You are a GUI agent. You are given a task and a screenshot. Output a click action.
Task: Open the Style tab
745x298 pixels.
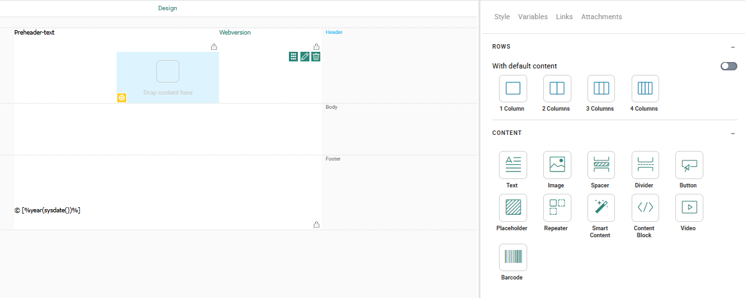[x=502, y=17]
